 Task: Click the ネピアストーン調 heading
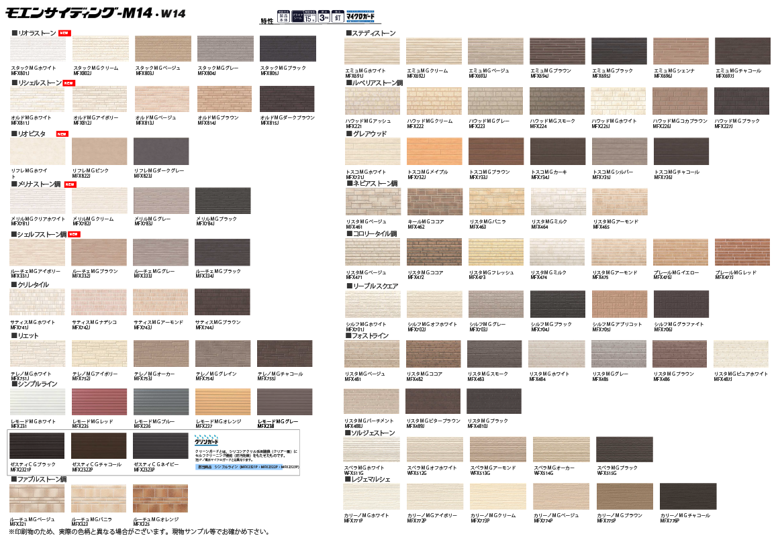(373, 184)
